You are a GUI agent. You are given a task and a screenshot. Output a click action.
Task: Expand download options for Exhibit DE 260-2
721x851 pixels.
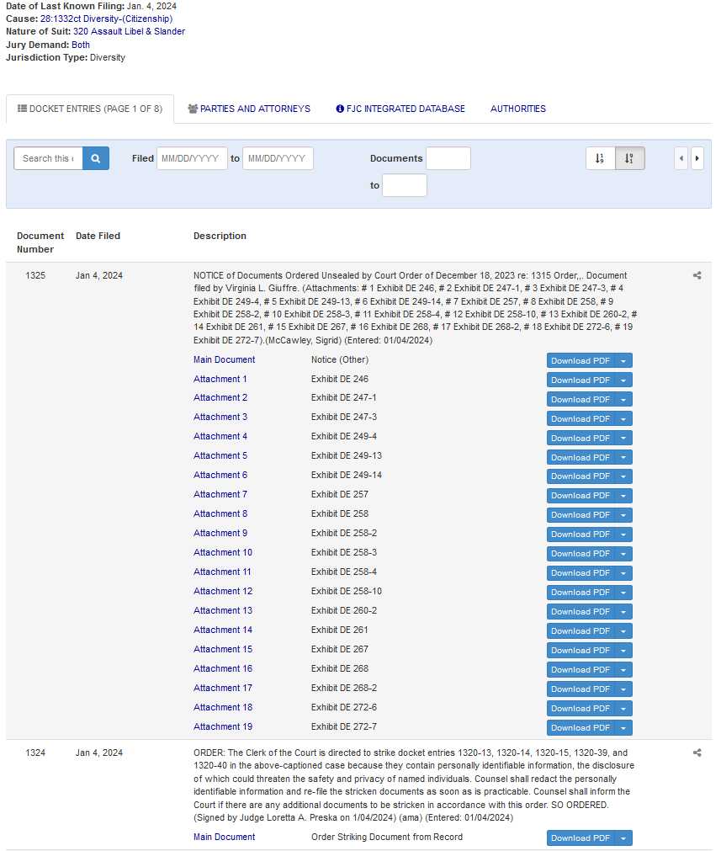click(x=623, y=612)
